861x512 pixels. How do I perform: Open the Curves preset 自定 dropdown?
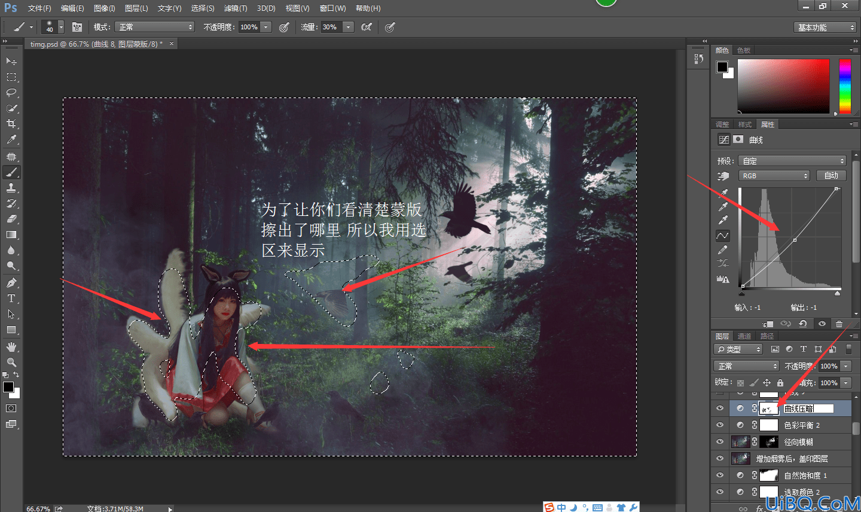click(792, 161)
